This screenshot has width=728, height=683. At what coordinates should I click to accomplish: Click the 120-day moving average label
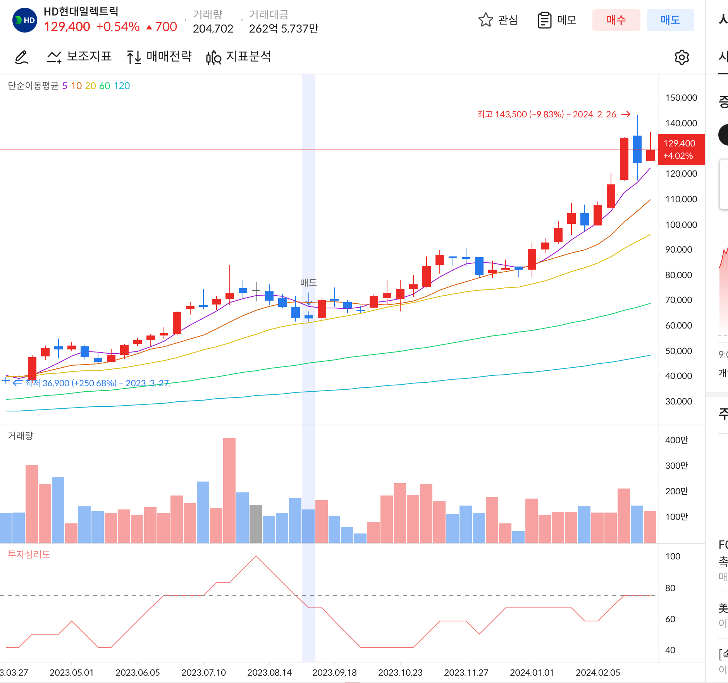tap(122, 86)
